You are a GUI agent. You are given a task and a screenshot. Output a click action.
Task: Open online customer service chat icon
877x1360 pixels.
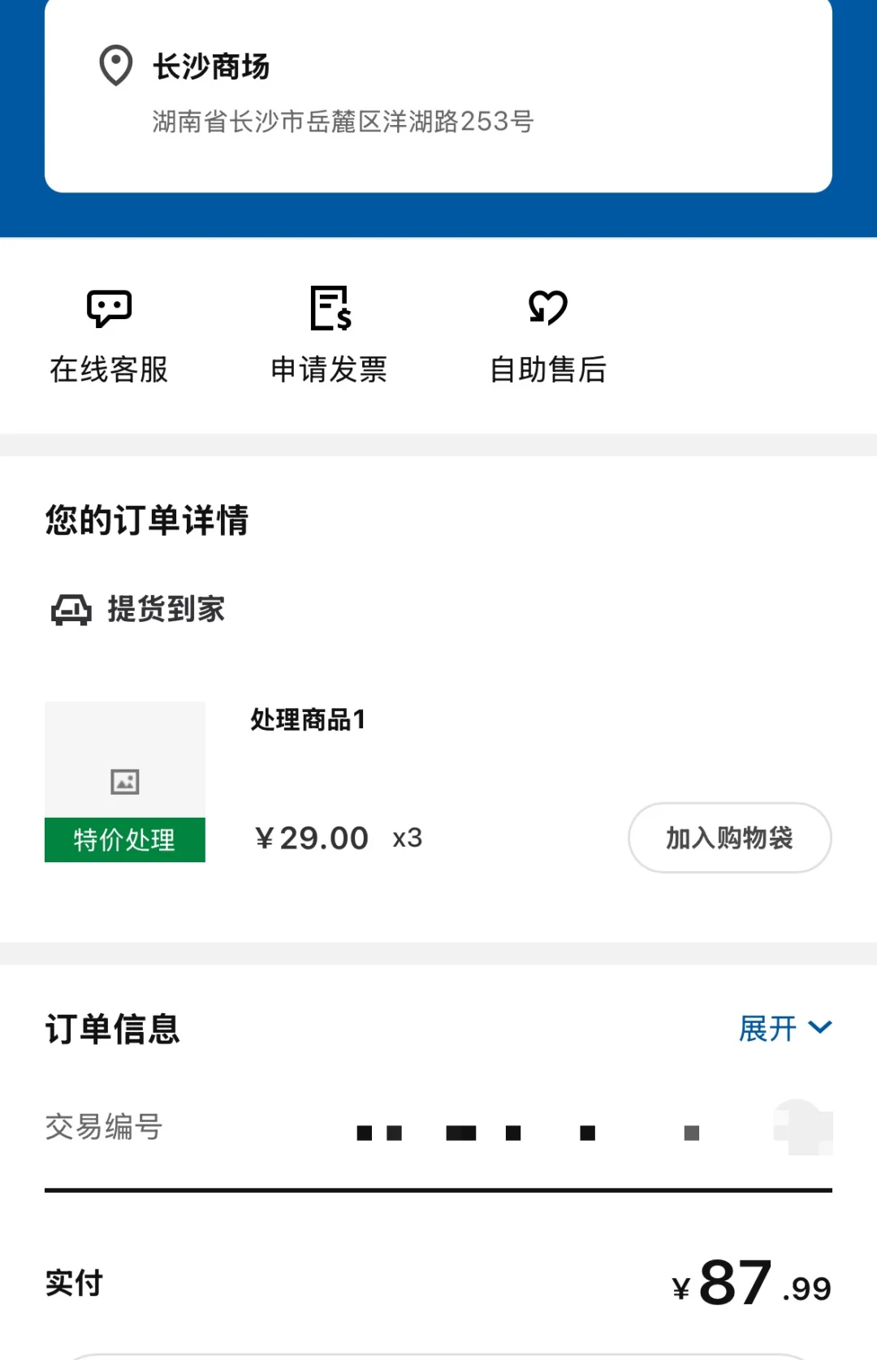[x=109, y=309]
